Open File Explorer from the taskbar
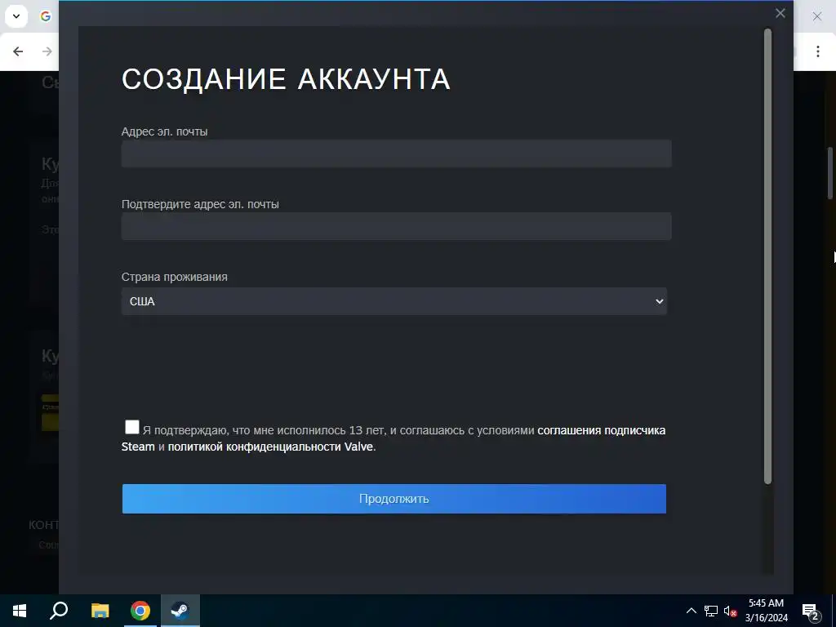Screen dimensions: 836x627 pyautogui.click(x=100, y=611)
